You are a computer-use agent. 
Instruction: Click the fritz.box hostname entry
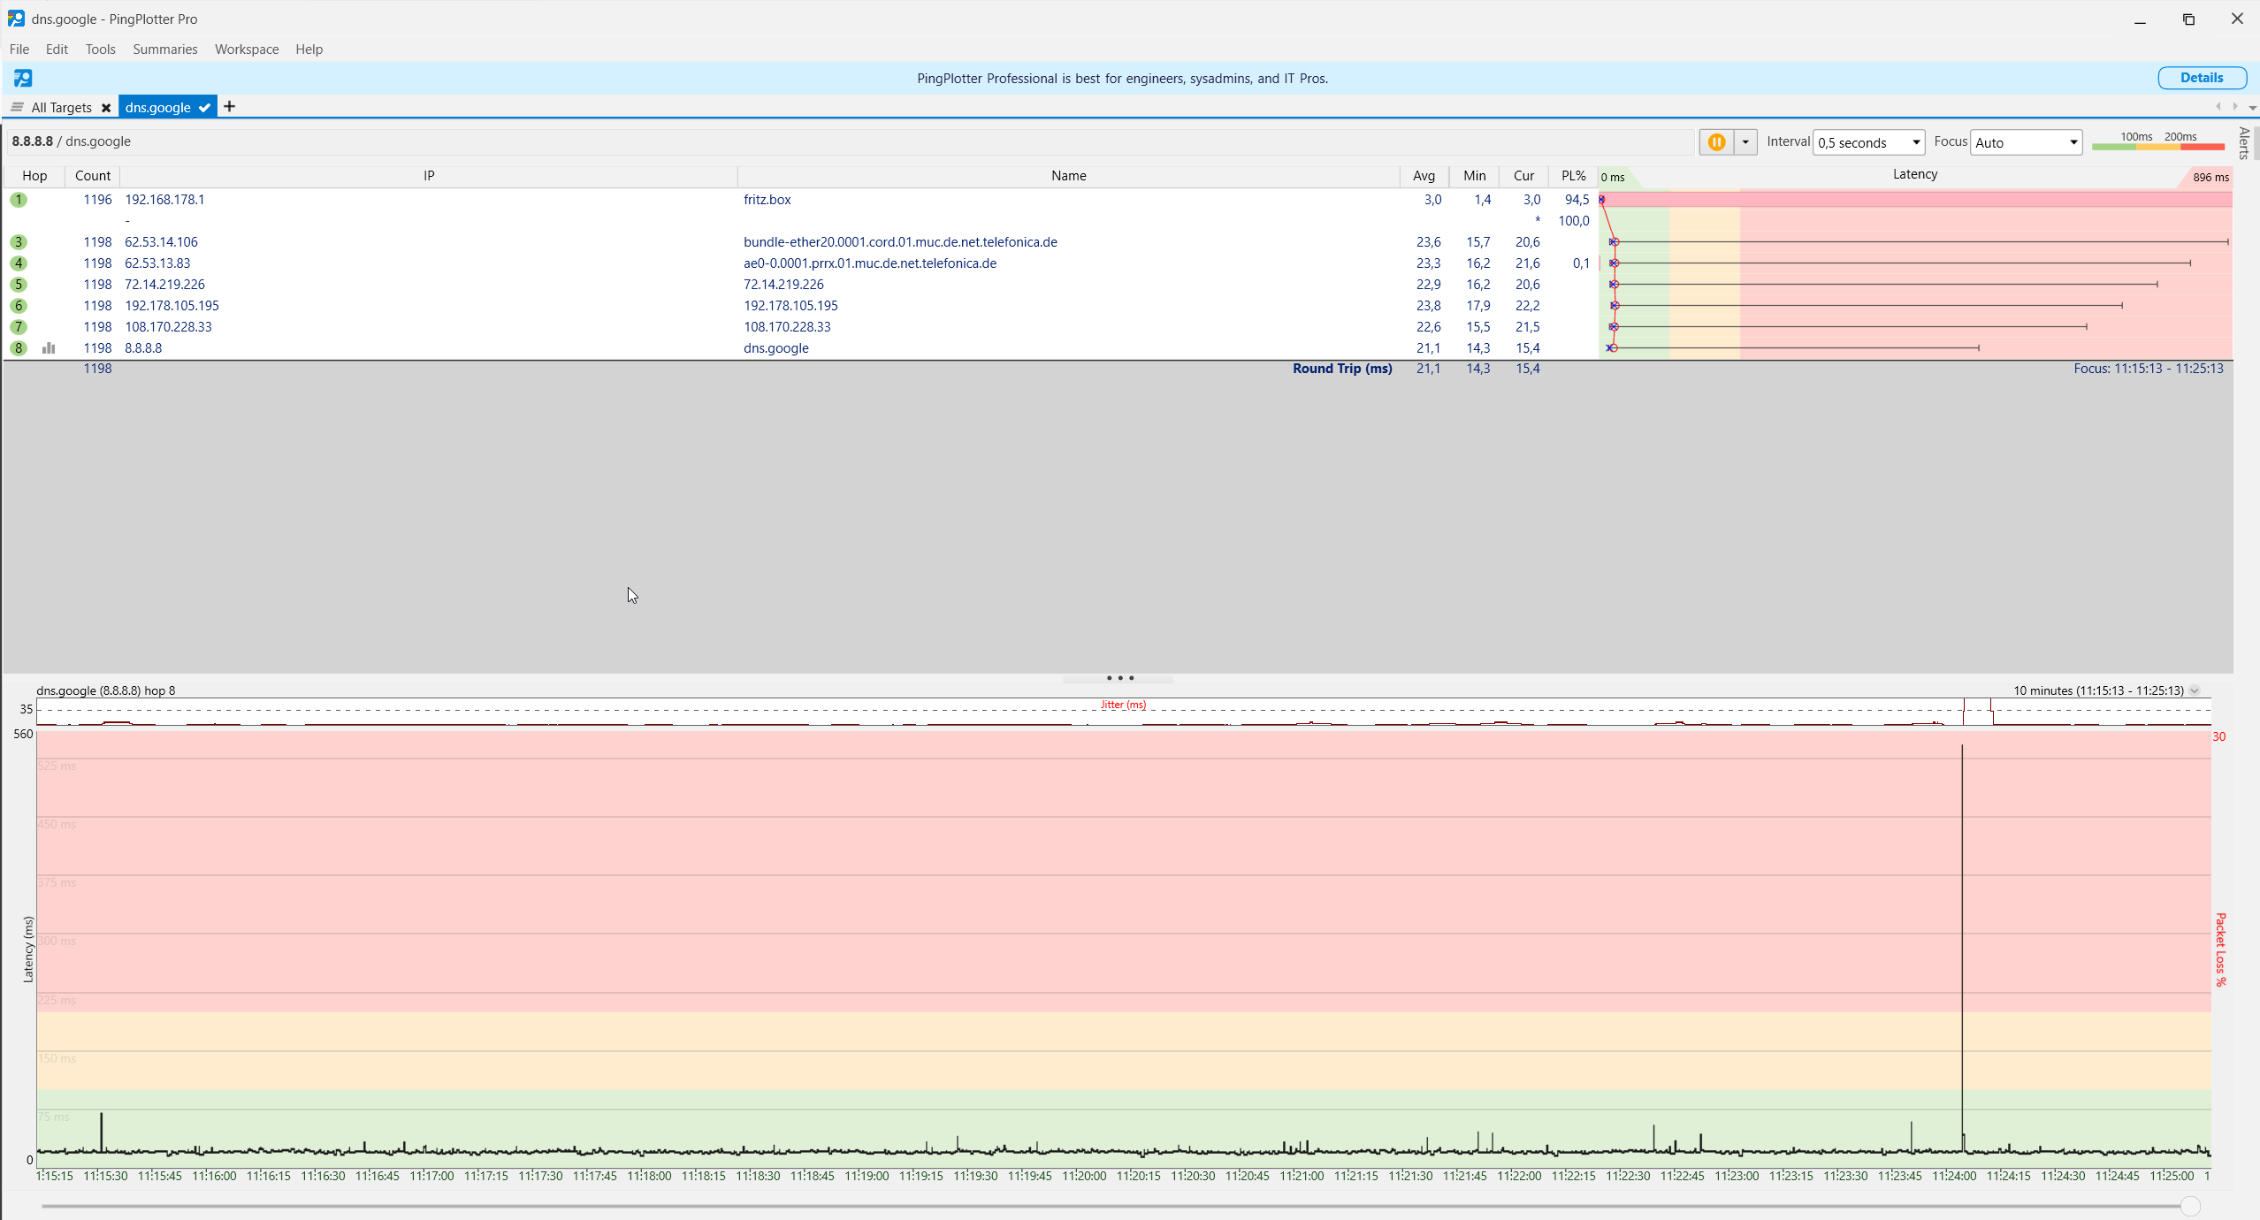click(767, 200)
